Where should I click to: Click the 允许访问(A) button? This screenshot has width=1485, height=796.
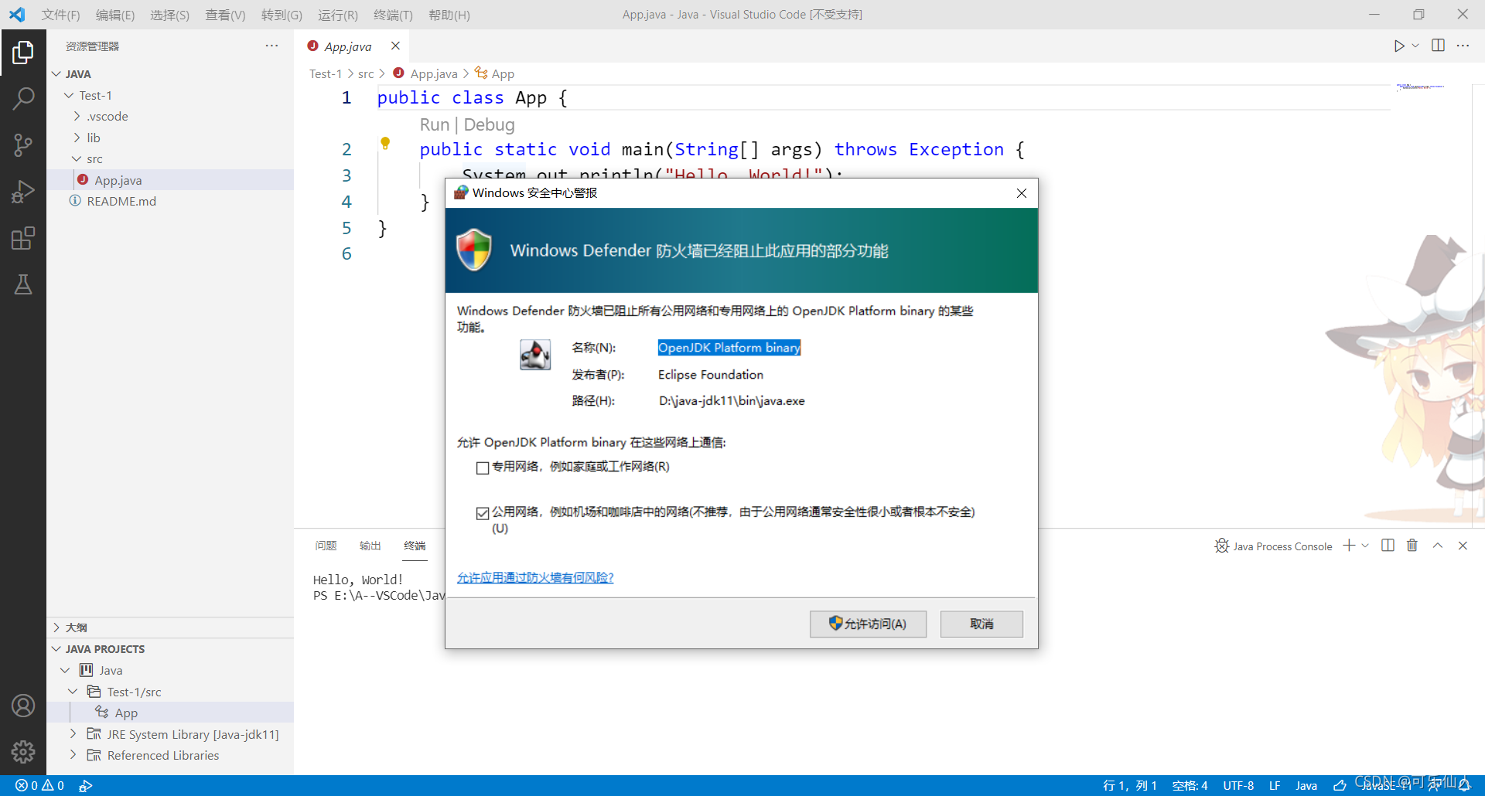click(868, 624)
